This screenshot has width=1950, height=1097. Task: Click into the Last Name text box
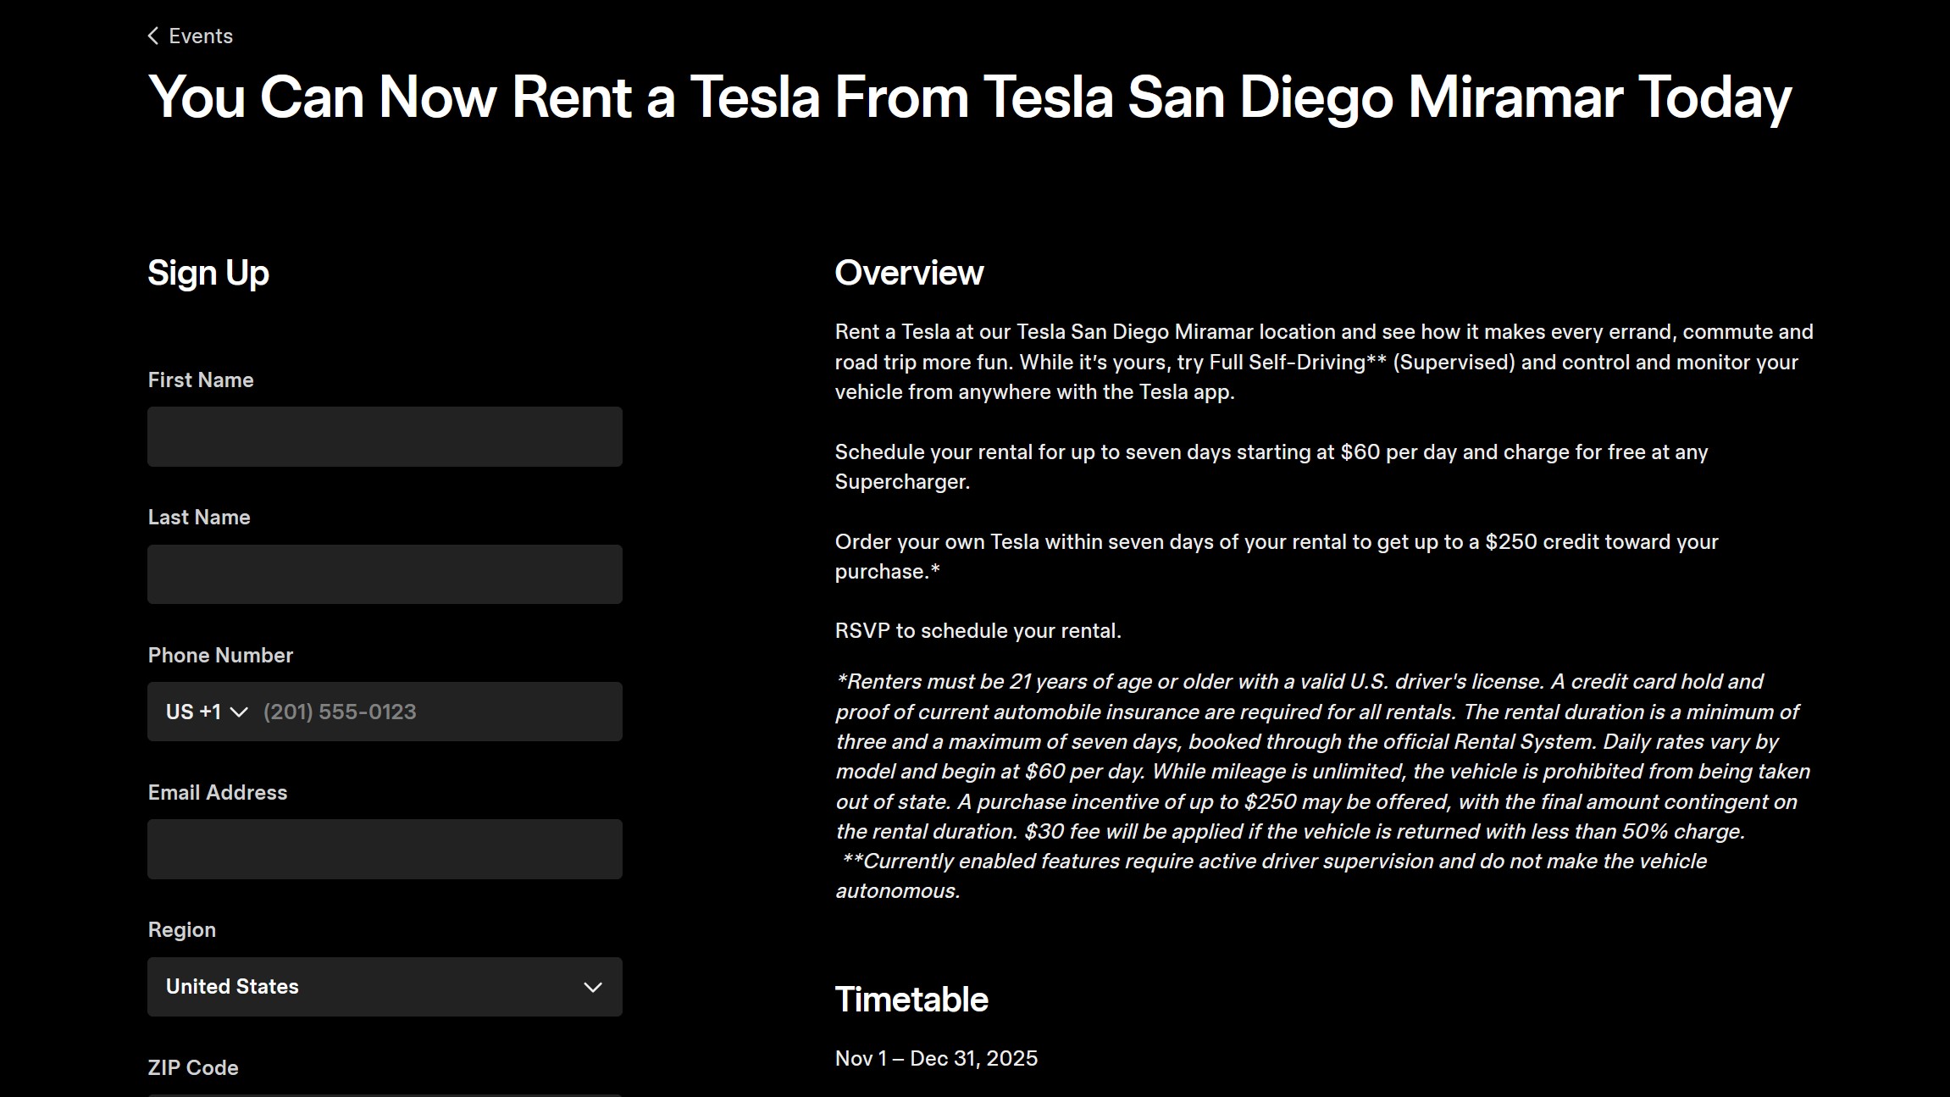tap(385, 574)
